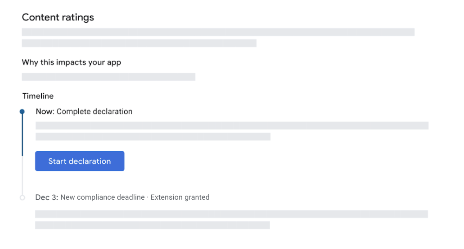Click the shorter second placeholder bar under Content ratings
464x249 pixels.
coord(139,43)
